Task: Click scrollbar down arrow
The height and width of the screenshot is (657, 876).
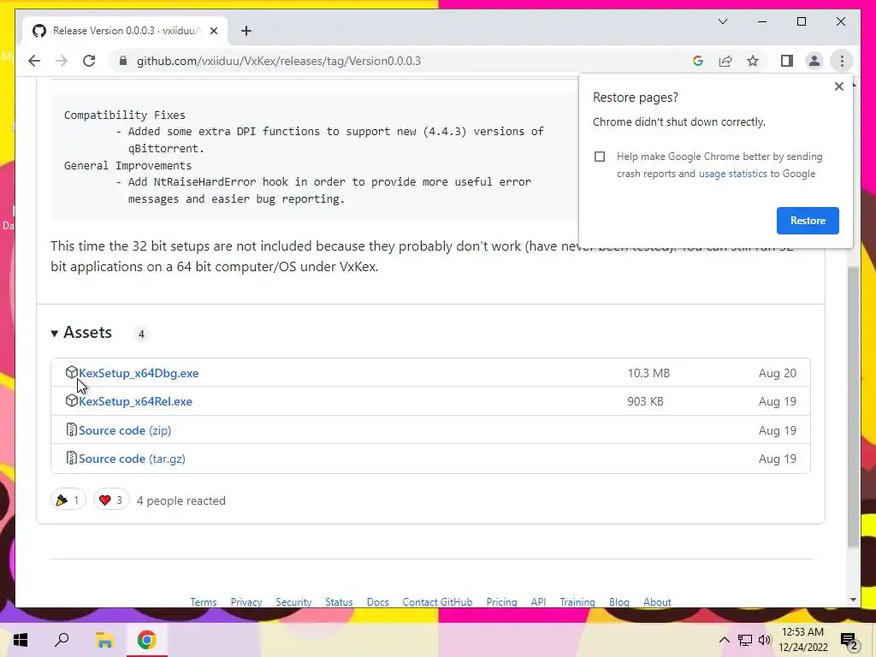Action: [x=853, y=600]
